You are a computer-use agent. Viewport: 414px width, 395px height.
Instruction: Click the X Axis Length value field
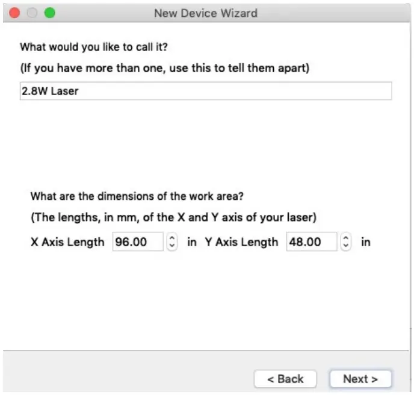click(138, 241)
